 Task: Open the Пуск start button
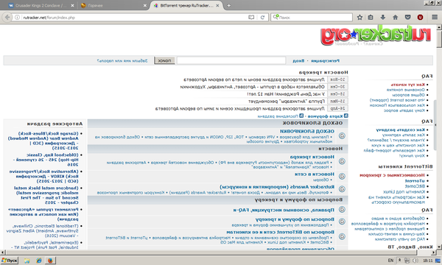coord(10,261)
